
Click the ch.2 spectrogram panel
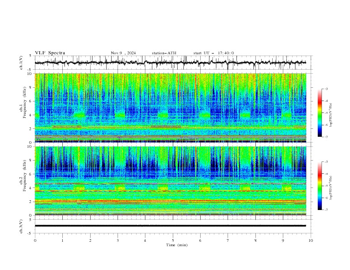tap(170, 181)
